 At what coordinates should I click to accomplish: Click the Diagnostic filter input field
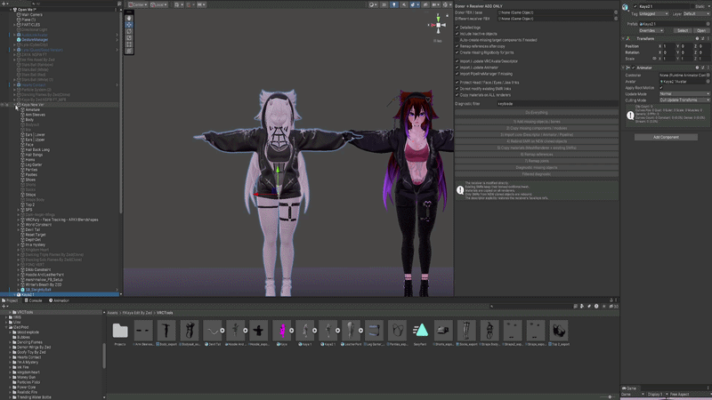coord(557,104)
